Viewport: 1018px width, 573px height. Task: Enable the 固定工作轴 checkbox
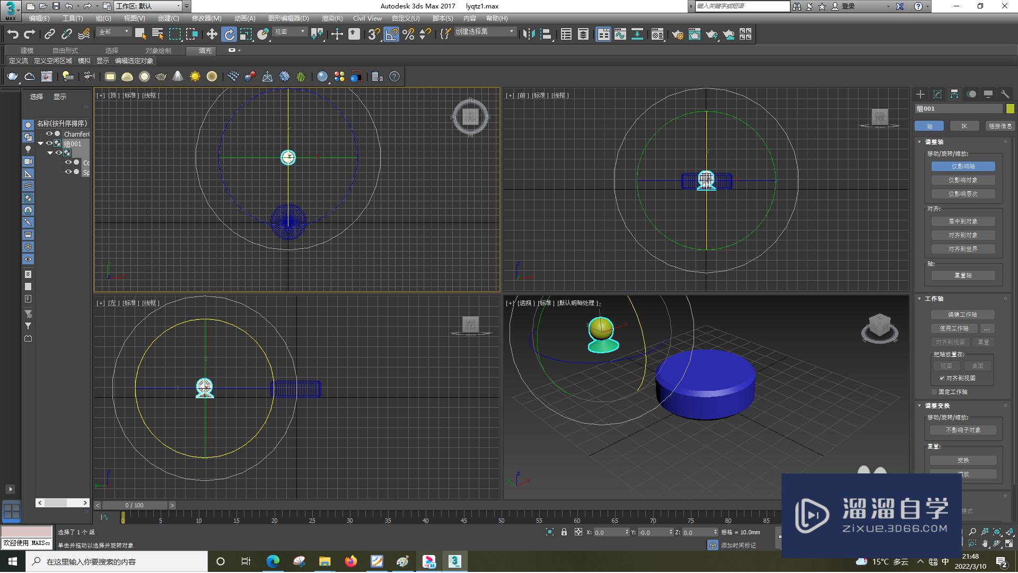tap(934, 392)
